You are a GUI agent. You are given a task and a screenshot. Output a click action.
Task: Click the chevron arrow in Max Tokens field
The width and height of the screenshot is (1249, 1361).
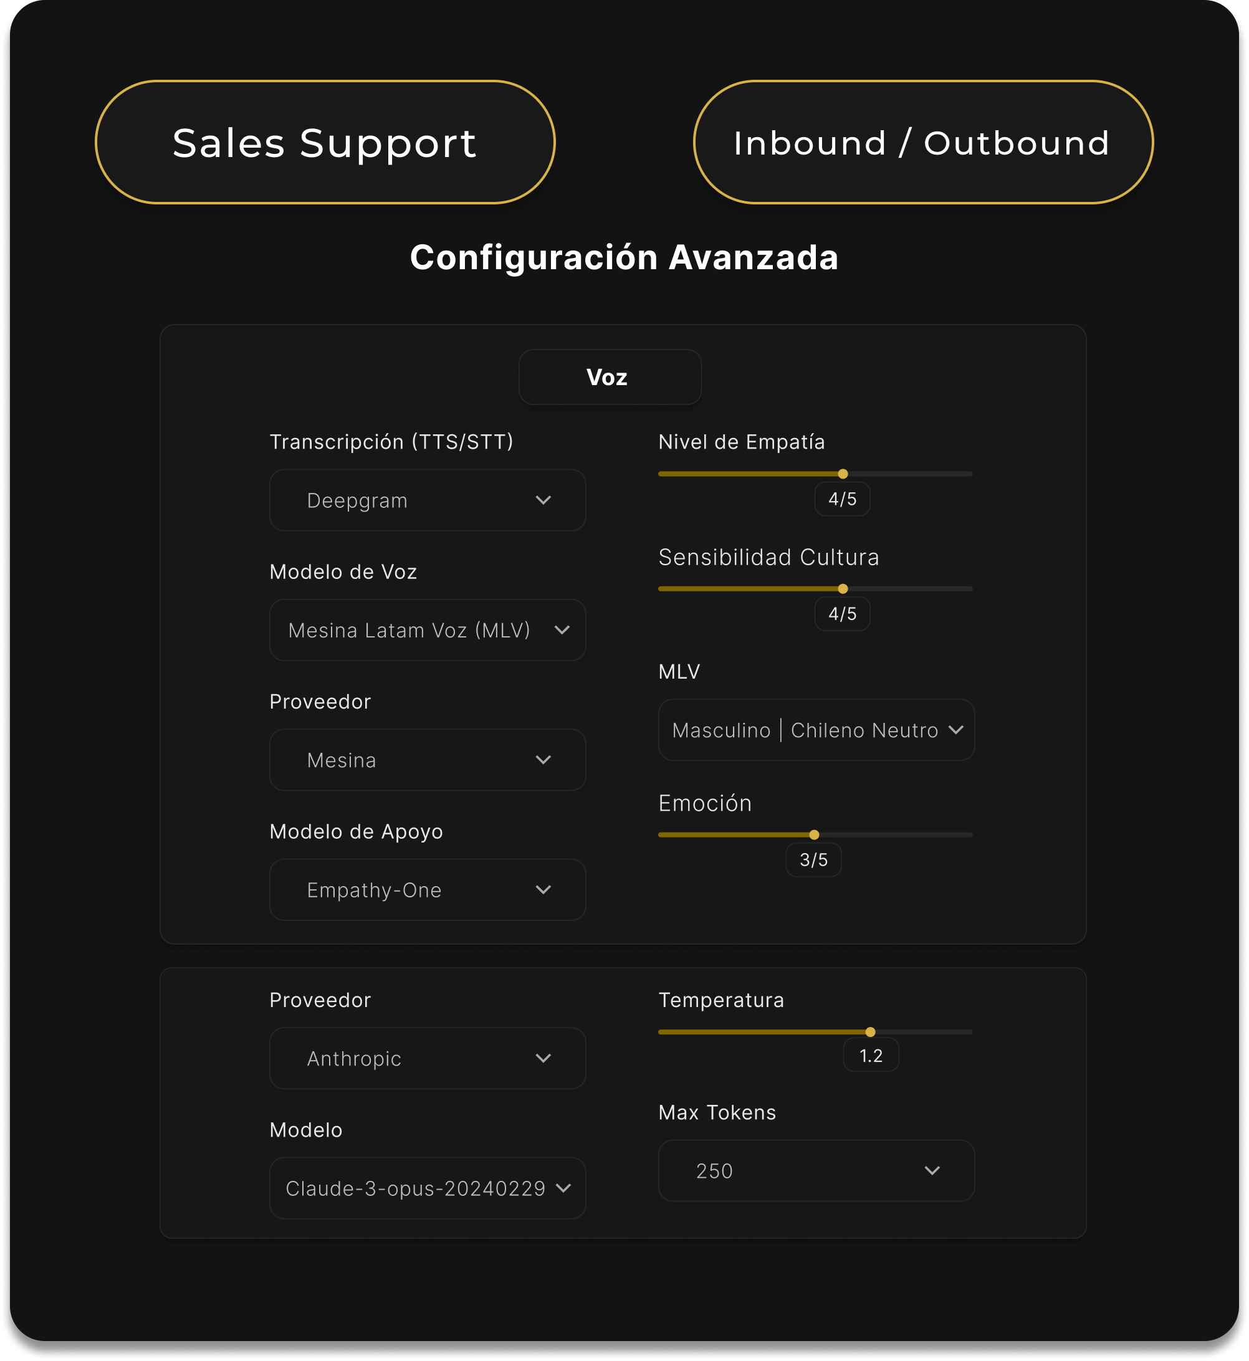(932, 1170)
